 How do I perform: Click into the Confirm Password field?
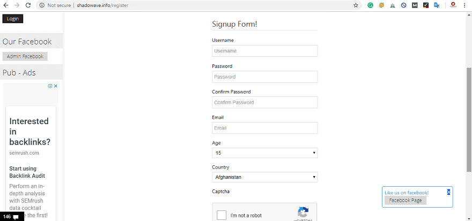click(x=264, y=102)
